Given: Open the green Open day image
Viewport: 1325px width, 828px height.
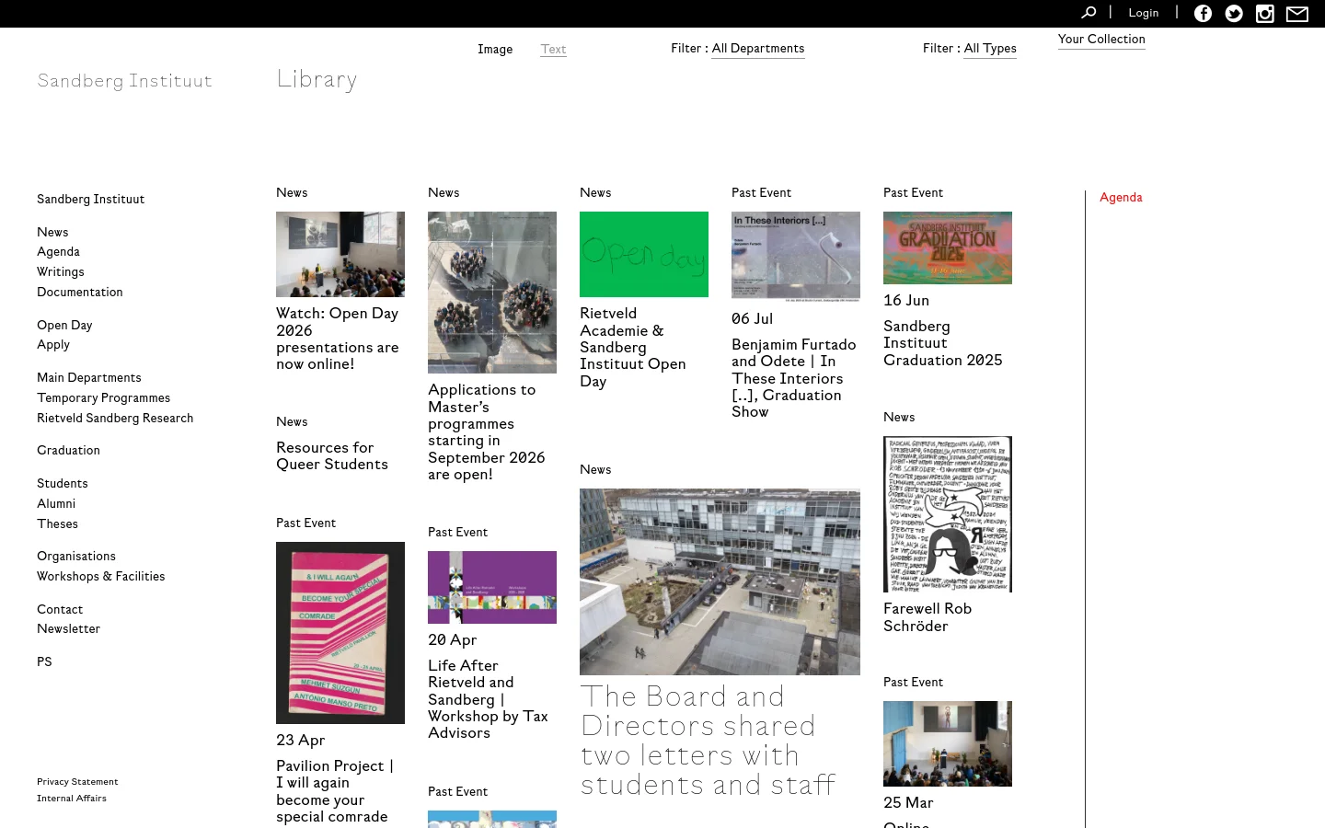Looking at the screenshot, I should point(644,254).
